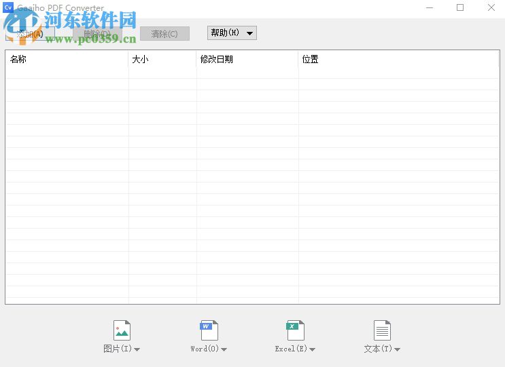Click the Word document conversion icon
This screenshot has width=505, height=367.
208,330
